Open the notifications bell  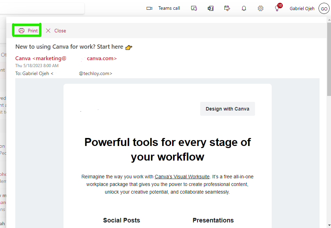point(244,8)
